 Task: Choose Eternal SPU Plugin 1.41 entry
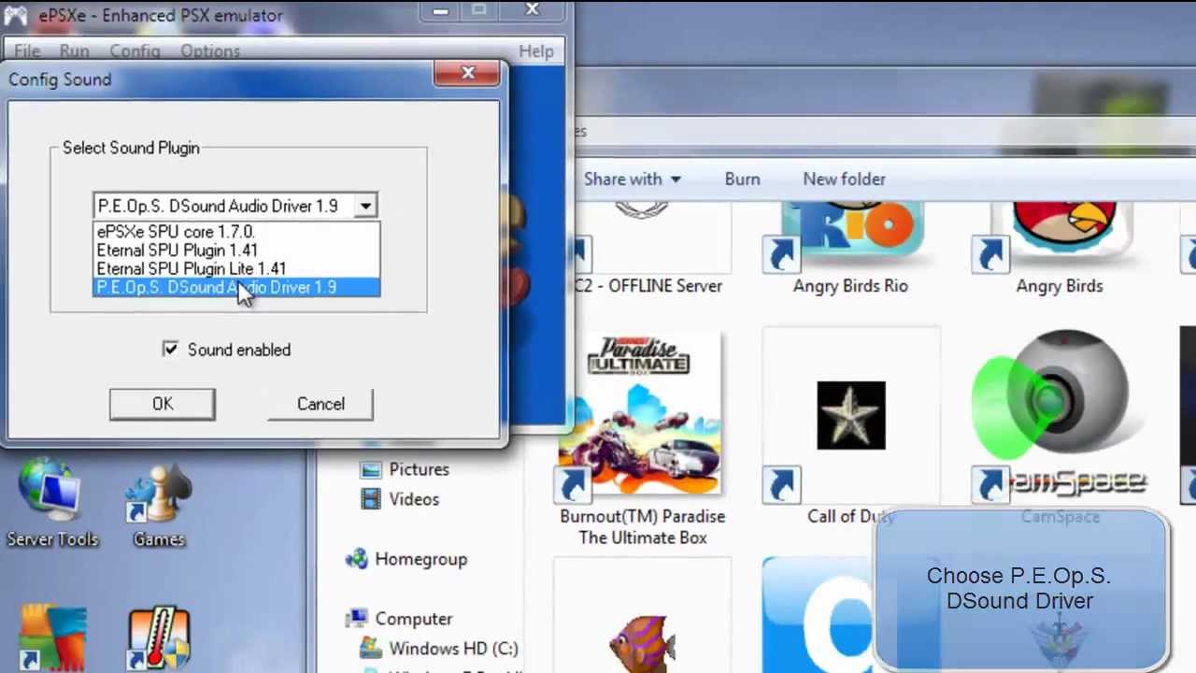point(236,251)
